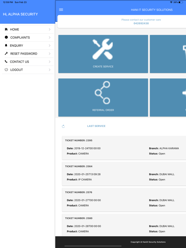Call customer care number 042692438
This screenshot has width=186, height=248.
click(x=141, y=23)
